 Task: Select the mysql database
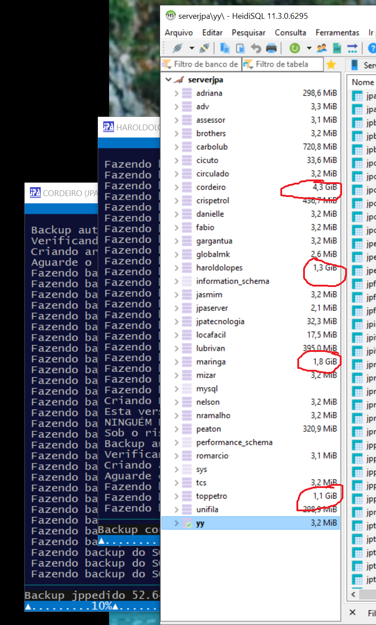[x=207, y=389]
